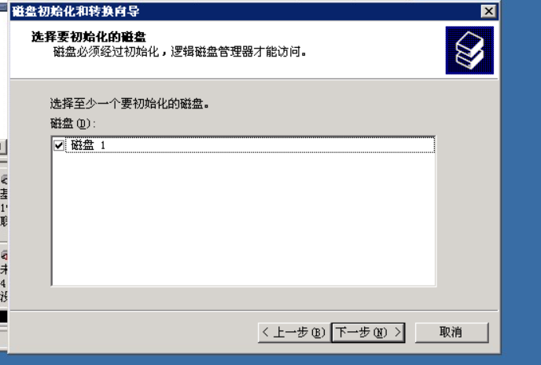This screenshot has width=541, height=365.
Task: Click the 选择要初始化的磁盘 heading text
Action: point(89,36)
